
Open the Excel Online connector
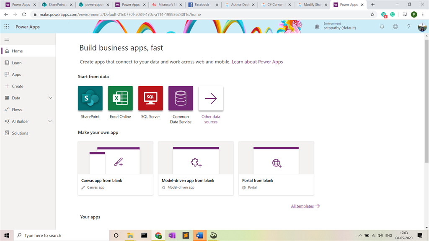pyautogui.click(x=120, y=98)
